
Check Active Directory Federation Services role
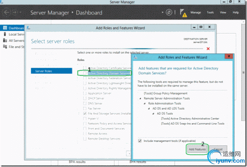pos(85,78)
